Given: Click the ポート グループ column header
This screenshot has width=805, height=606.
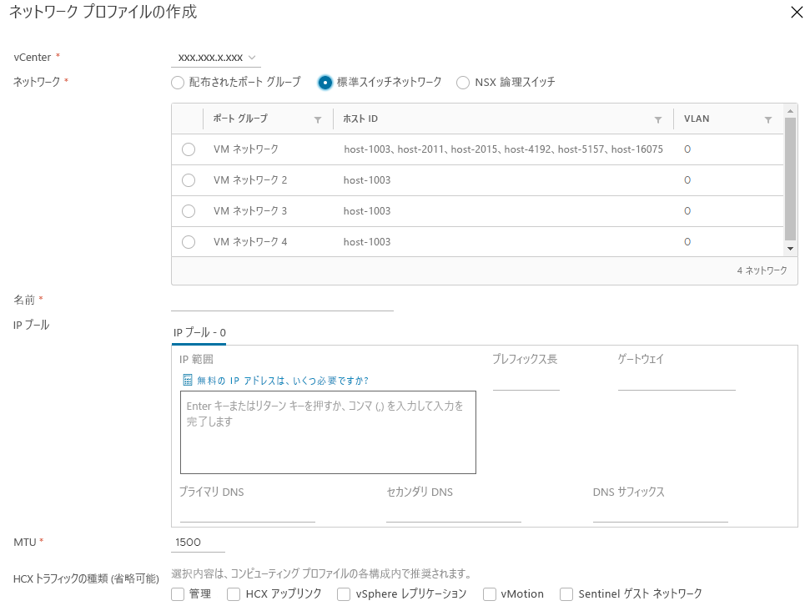Looking at the screenshot, I should click(x=241, y=119).
